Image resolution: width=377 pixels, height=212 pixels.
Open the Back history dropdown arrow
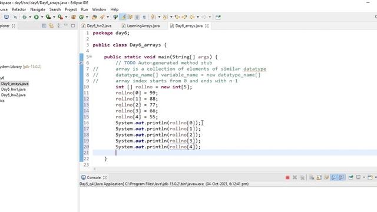(198, 17)
